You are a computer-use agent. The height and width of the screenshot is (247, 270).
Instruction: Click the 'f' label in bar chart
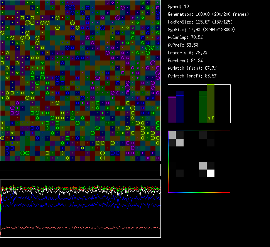pos(213,118)
